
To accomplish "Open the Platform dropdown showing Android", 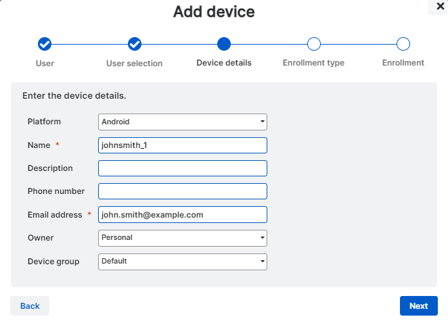I will (x=183, y=122).
